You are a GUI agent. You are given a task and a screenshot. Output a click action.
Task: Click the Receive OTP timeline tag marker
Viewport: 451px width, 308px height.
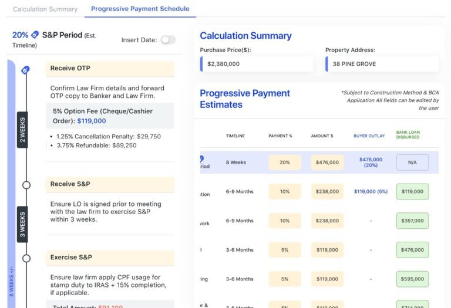point(26,70)
